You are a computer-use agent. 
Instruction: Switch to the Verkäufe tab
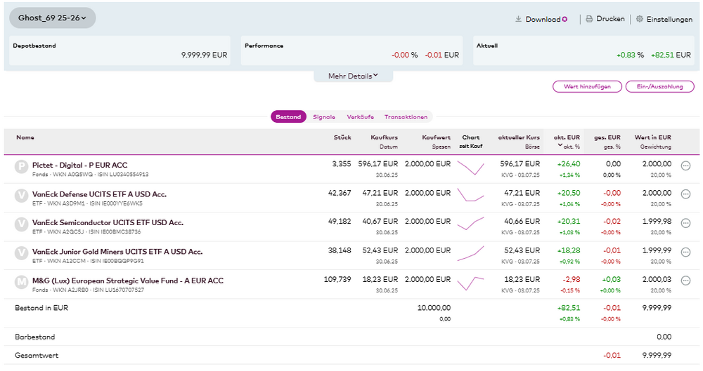point(360,117)
